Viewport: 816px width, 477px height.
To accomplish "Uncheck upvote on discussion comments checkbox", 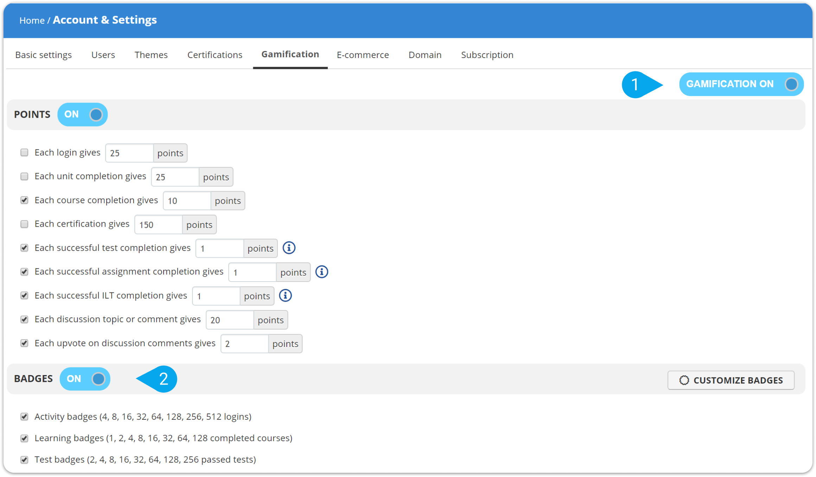I will [24, 343].
